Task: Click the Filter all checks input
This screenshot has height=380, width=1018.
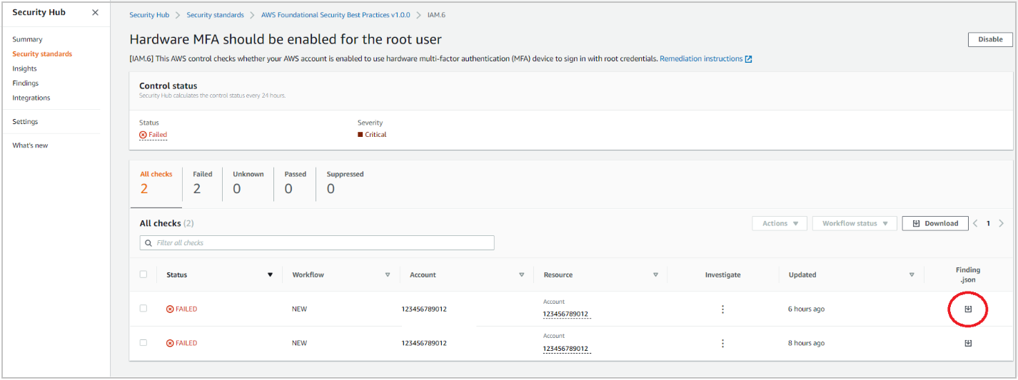Action: (x=317, y=243)
